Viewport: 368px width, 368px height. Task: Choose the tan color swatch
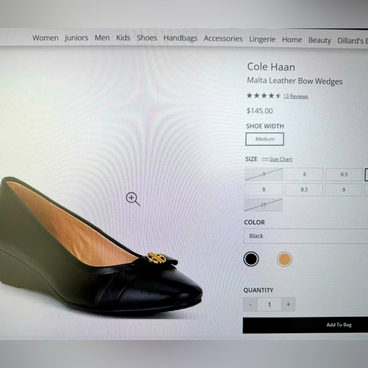point(284,259)
